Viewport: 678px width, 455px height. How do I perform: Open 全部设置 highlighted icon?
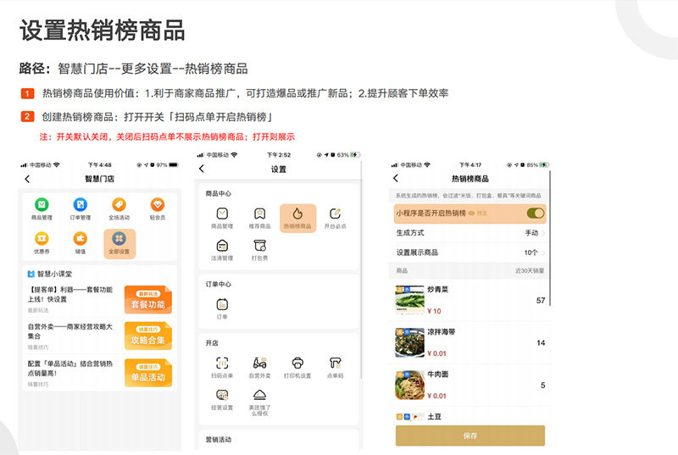[x=119, y=244]
